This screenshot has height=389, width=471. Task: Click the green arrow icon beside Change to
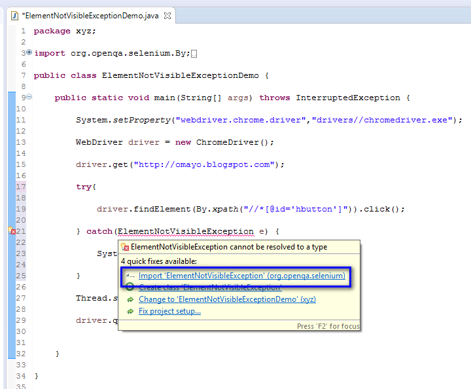coord(130,300)
